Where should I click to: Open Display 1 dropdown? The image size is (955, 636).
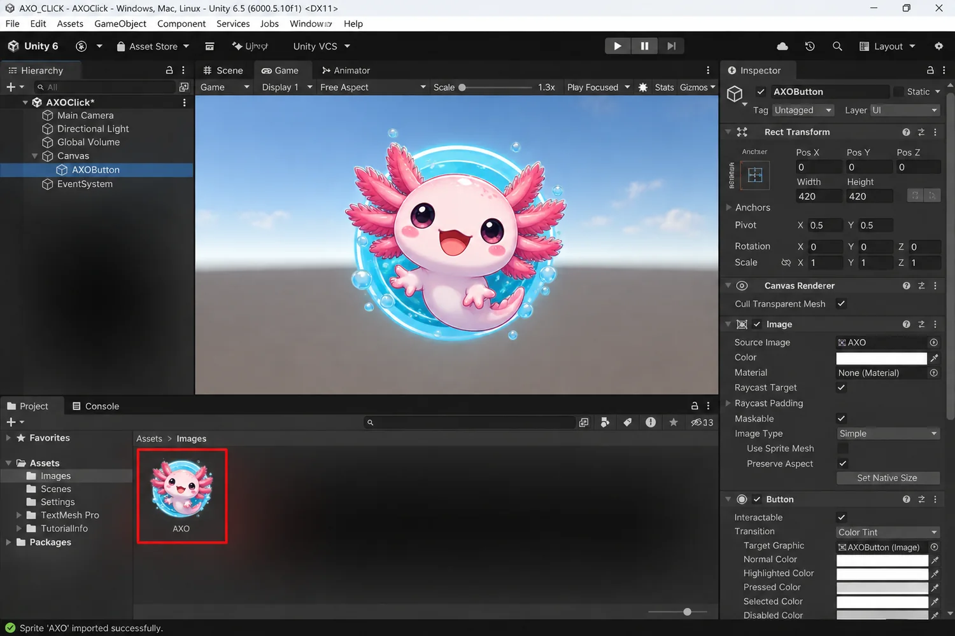tap(286, 87)
